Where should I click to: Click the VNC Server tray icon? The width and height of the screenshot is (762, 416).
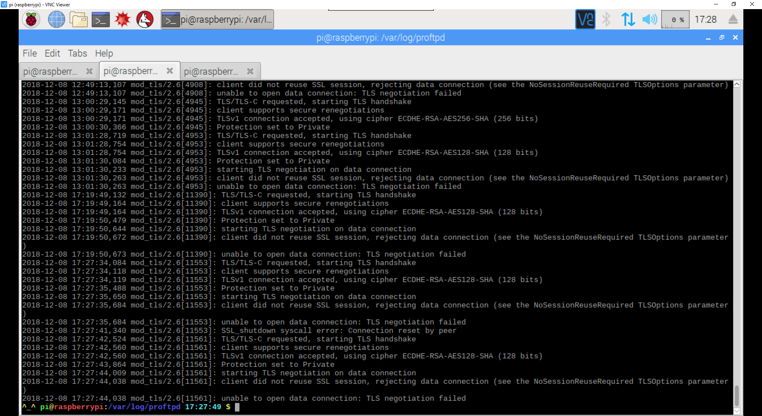585,19
